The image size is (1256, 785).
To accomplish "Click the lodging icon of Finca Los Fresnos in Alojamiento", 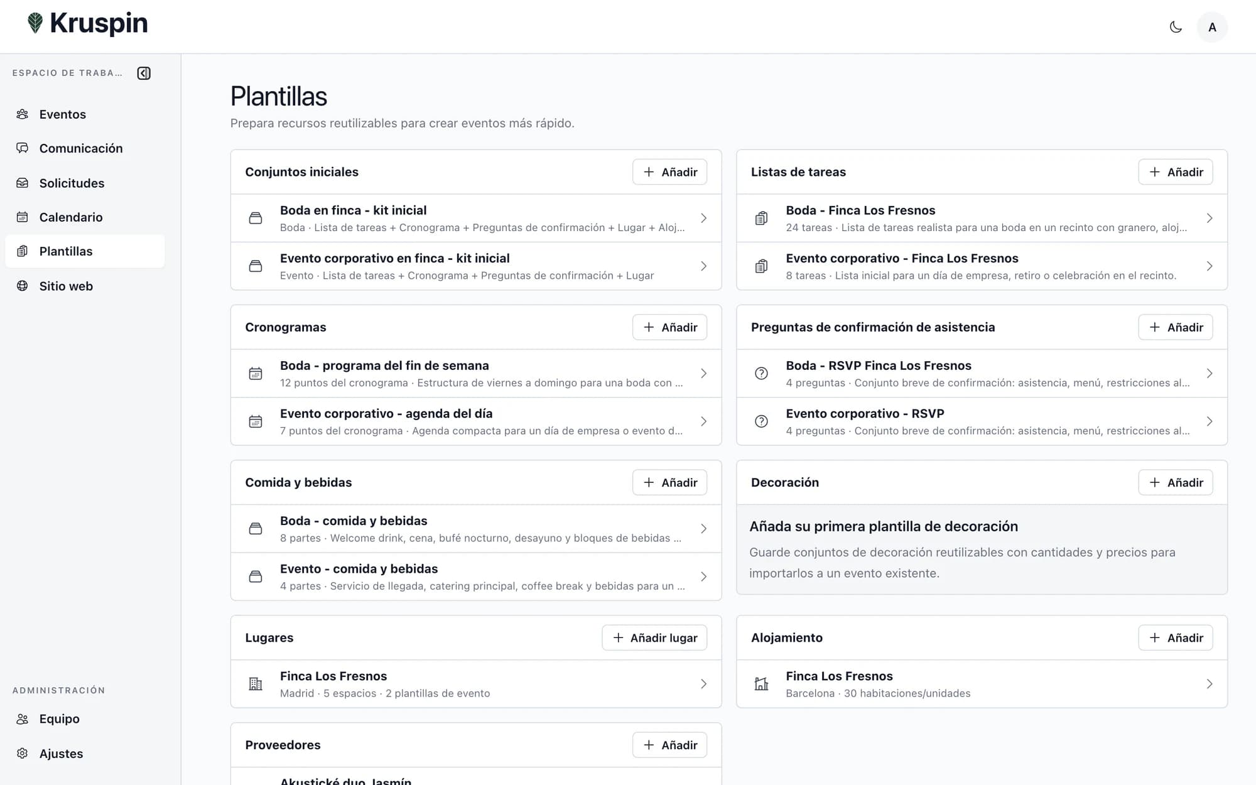I will [761, 684].
